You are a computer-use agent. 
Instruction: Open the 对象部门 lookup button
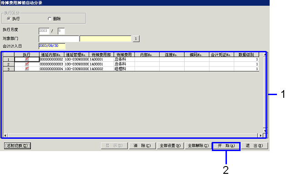tap(136, 39)
